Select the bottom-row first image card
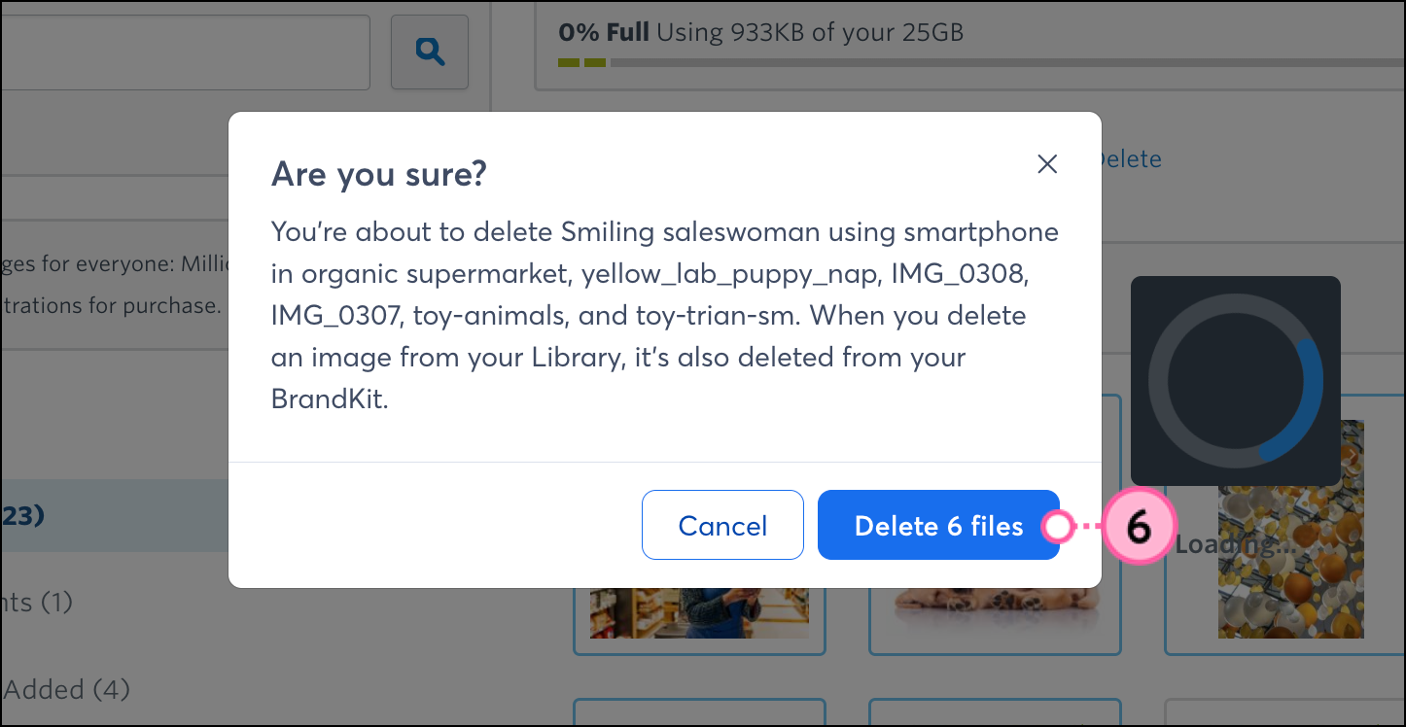1406x727 pixels. point(699,713)
